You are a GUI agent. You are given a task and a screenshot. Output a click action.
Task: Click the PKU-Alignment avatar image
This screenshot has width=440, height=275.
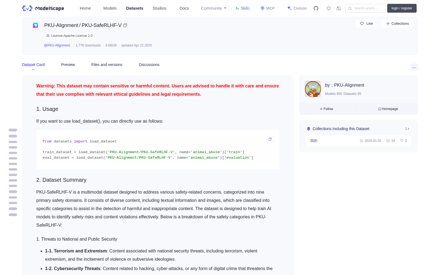[313, 89]
